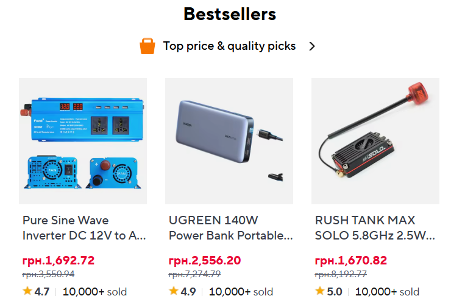
Task: Click 10,000+ sold under the inverter
Action: pyautogui.click(x=94, y=292)
